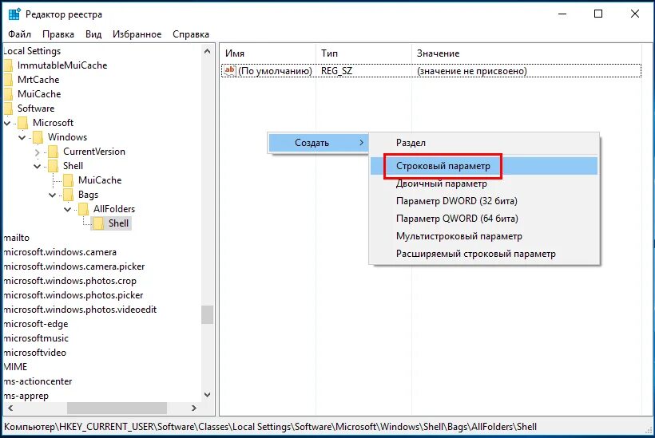
Task: Select the selected Shell key under AllFolders
Action: (x=119, y=223)
